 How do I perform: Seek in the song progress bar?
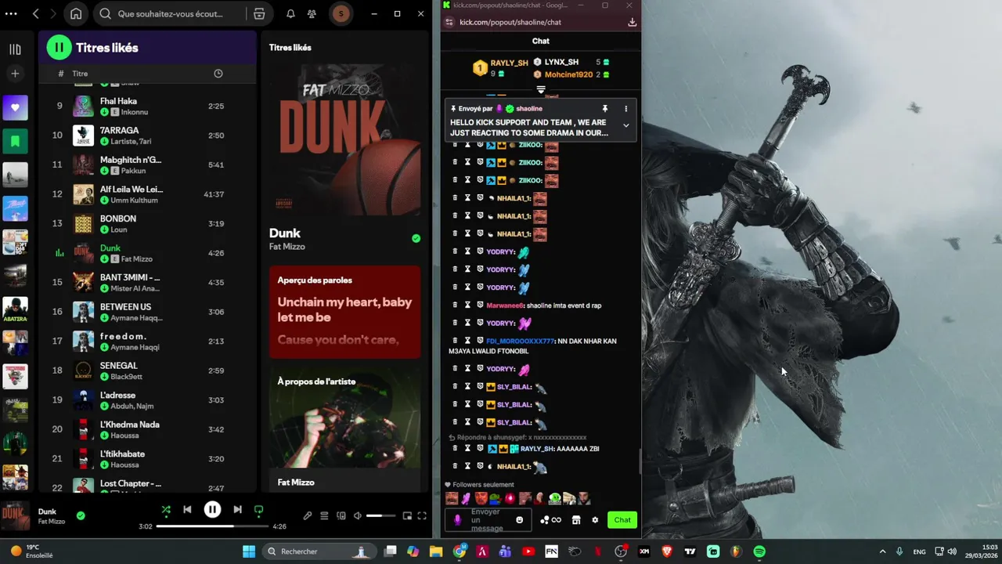click(x=211, y=526)
